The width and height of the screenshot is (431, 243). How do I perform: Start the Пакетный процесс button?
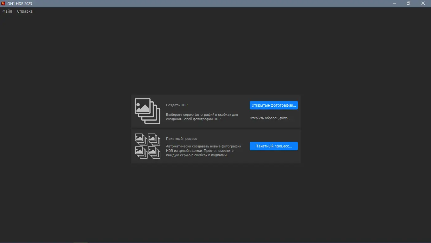tap(274, 146)
